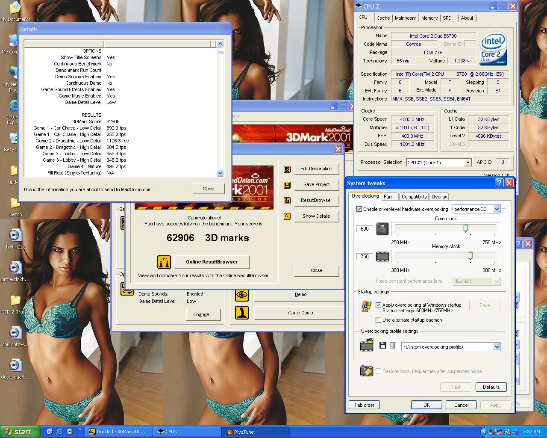Click the Change... button in 3DMark

(x=203, y=314)
